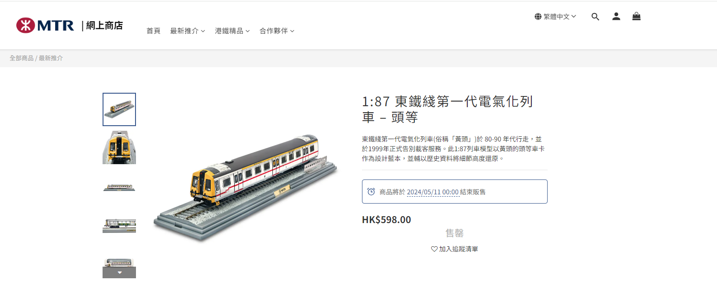This screenshot has height=307, width=717.
Task: Select the fourth train interior thumbnail
Action: point(119,225)
